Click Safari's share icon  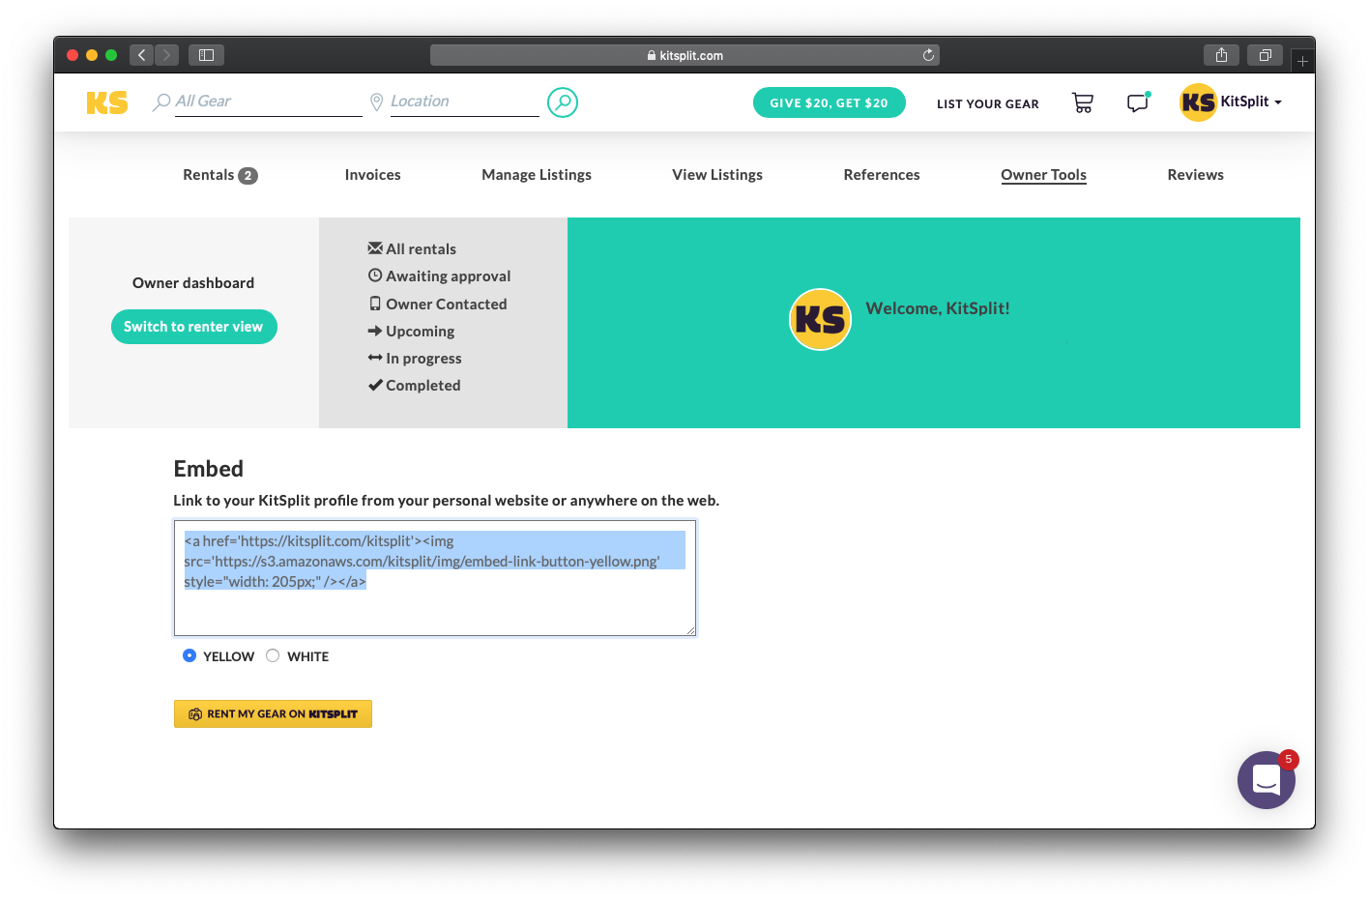1221,55
